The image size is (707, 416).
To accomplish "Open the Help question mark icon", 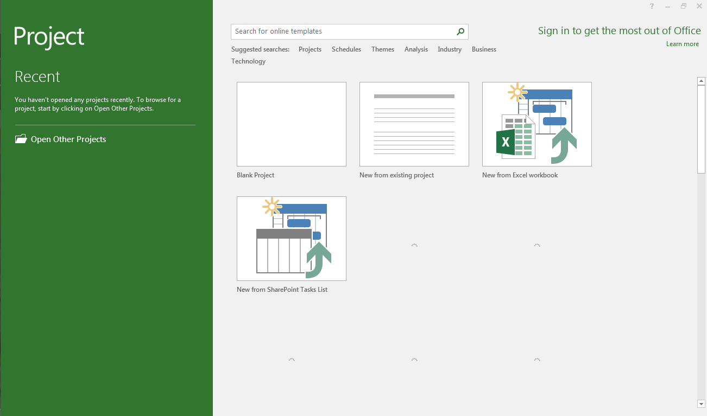I will 652,6.
